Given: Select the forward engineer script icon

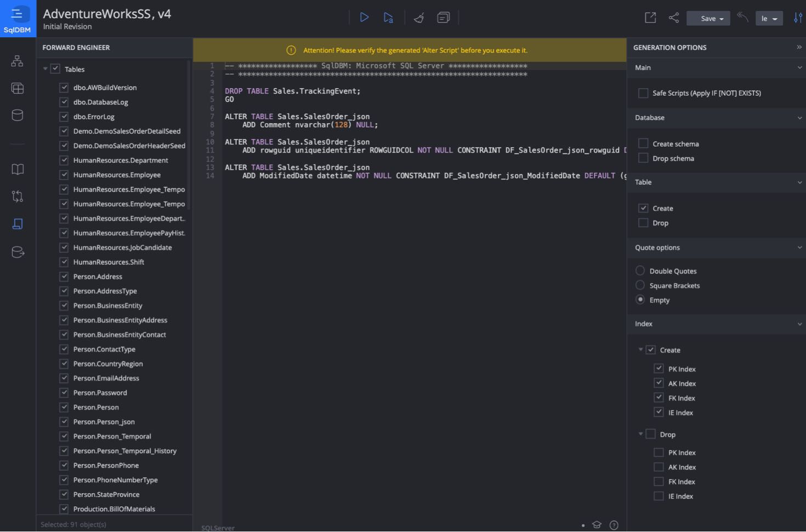Looking at the screenshot, I should 18,223.
